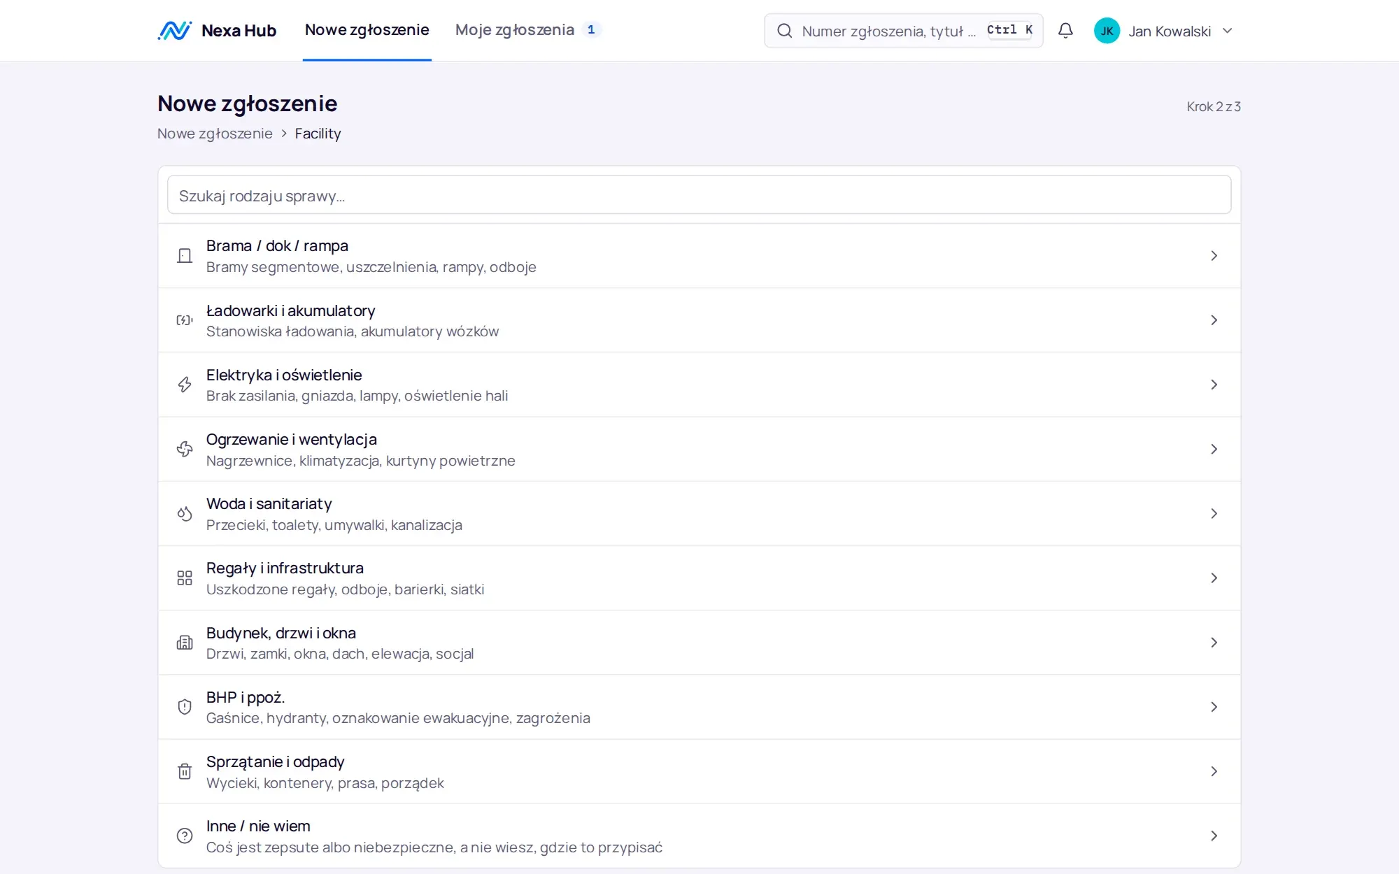Open Sprzątanie i odpady via its chevron

tap(1214, 771)
